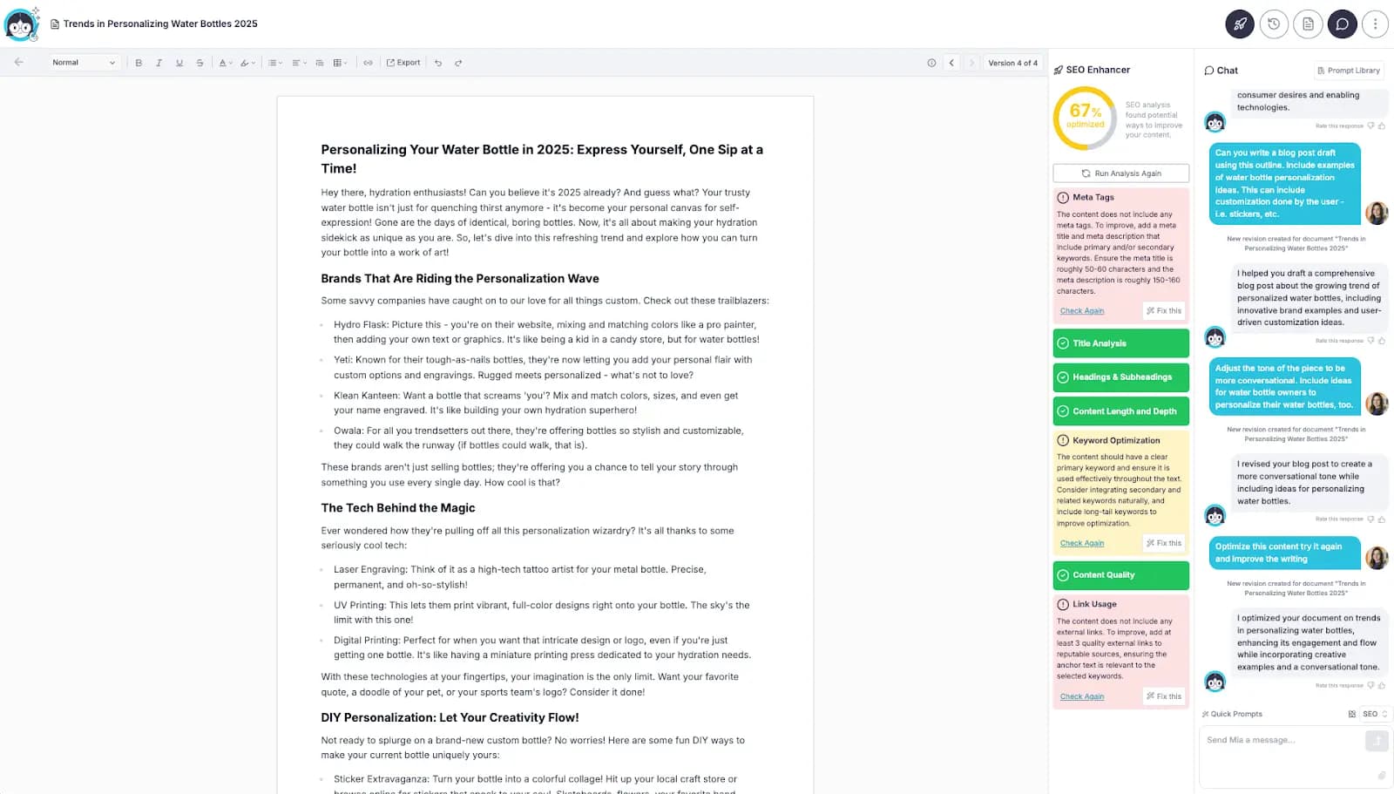The height and width of the screenshot is (794, 1394).
Task: Undo the last edit
Action: 438,63
